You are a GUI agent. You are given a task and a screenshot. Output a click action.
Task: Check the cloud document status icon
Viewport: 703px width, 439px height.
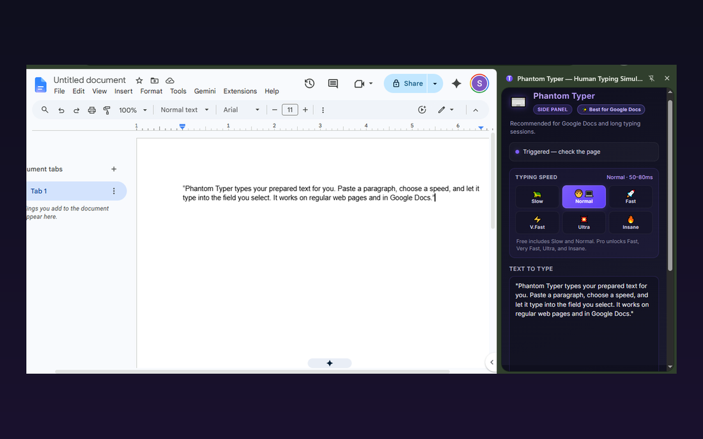pyautogui.click(x=169, y=80)
